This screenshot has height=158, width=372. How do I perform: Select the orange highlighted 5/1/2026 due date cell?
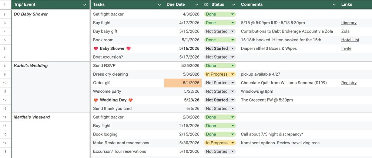pyautogui.click(x=183, y=83)
